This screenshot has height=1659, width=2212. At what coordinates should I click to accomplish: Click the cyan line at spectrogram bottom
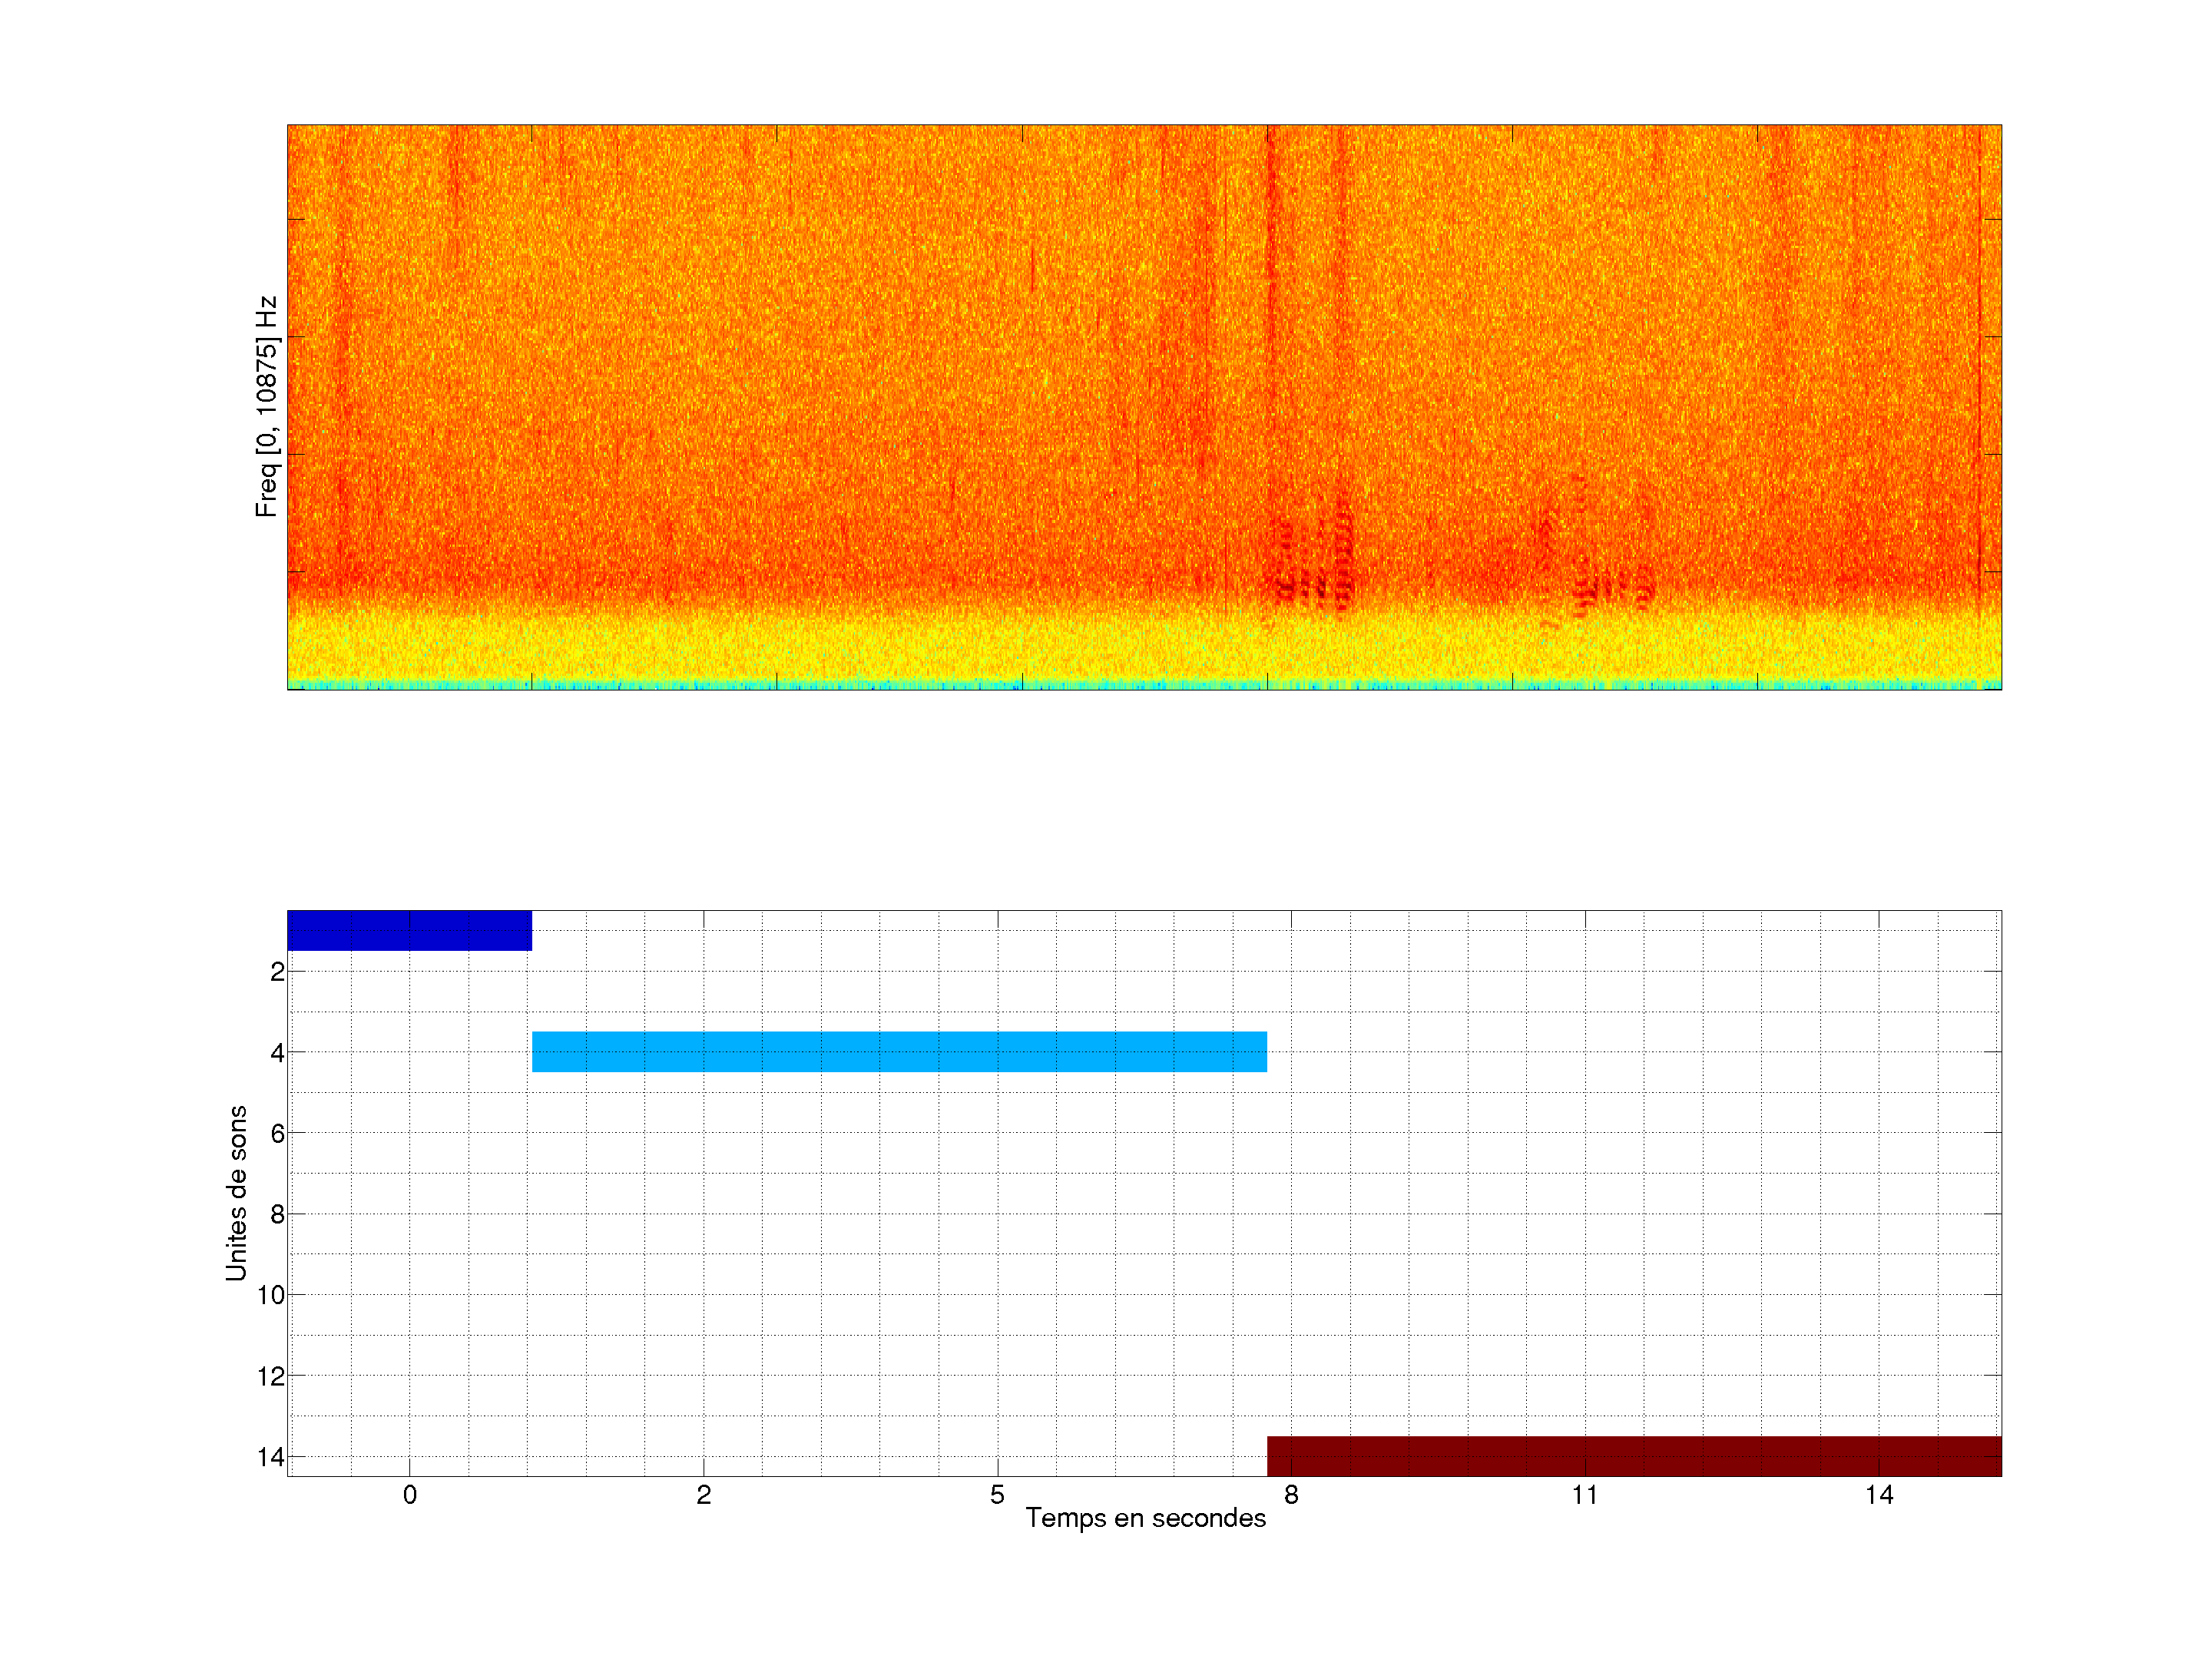pos(1000,685)
